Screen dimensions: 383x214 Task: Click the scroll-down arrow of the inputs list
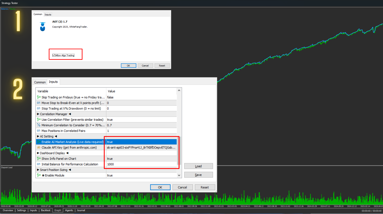(179, 175)
